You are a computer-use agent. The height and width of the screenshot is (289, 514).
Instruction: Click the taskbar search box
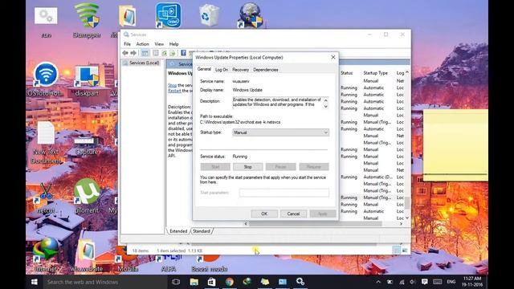coord(105,282)
